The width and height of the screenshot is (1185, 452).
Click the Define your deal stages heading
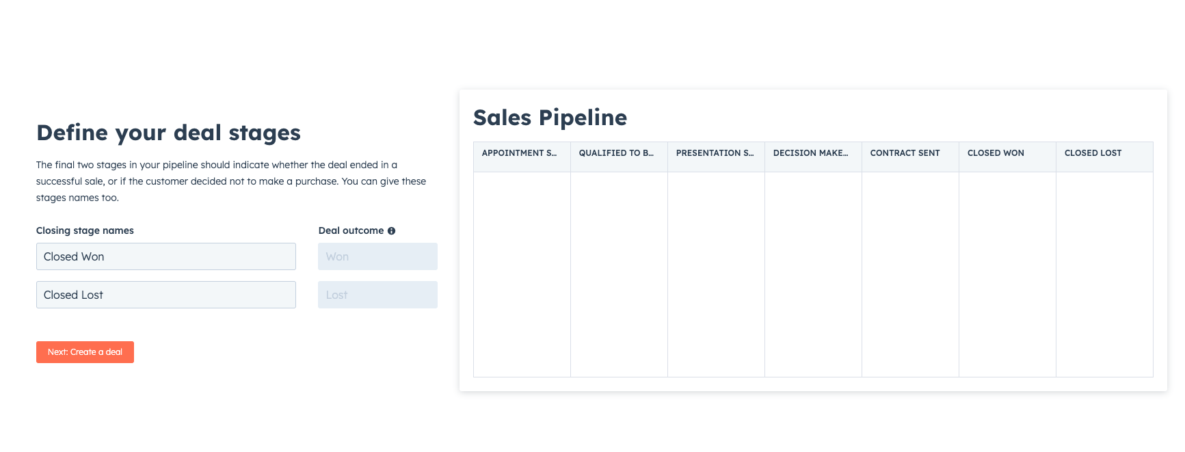coord(168,133)
